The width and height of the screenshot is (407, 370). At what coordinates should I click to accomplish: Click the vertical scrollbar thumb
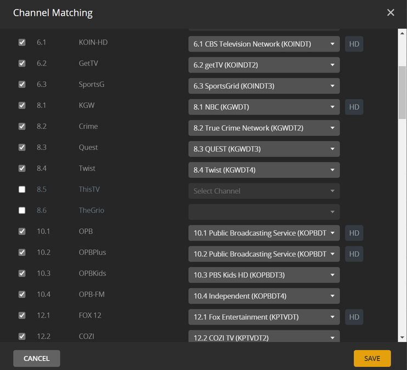[402, 93]
